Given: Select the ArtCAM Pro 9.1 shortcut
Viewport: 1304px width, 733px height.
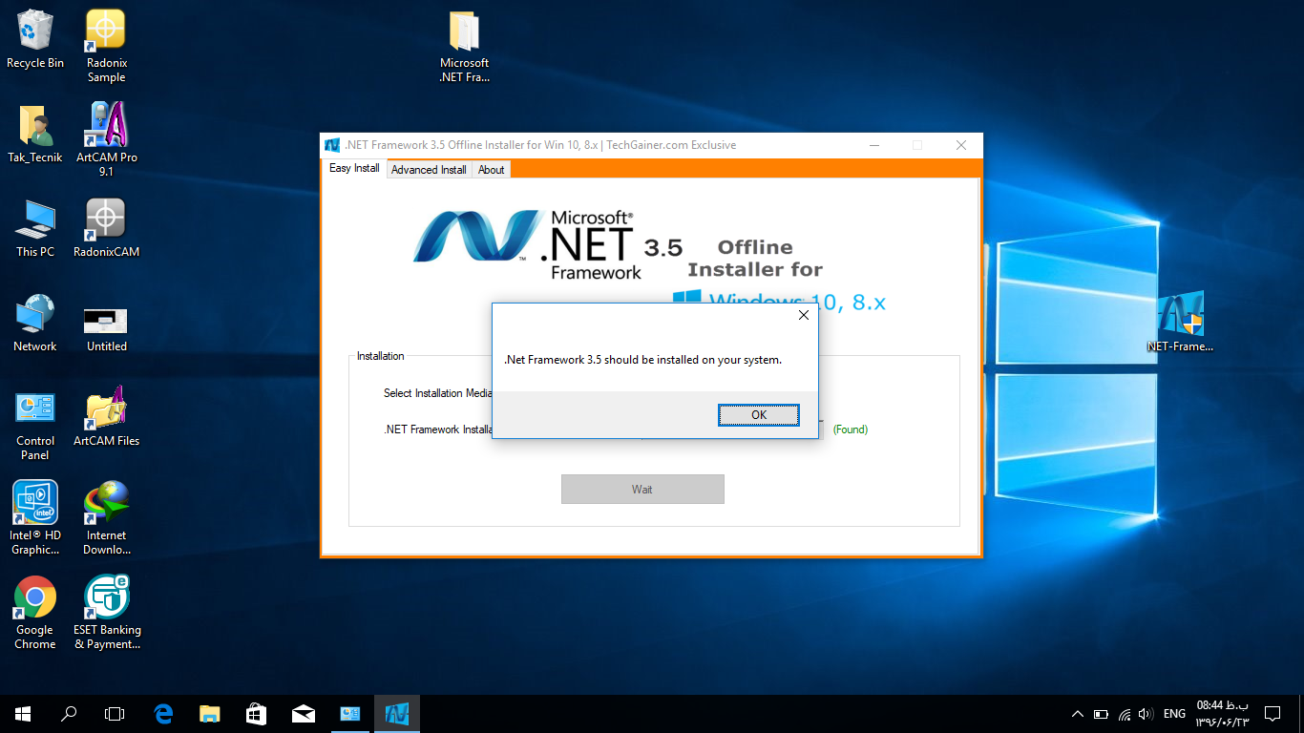Looking at the screenshot, I should coord(106,140).
